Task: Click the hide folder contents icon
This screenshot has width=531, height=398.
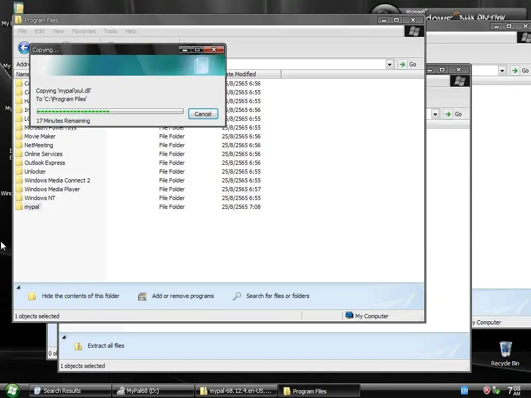Action: click(x=32, y=296)
